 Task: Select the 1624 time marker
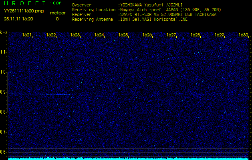[99, 35]
